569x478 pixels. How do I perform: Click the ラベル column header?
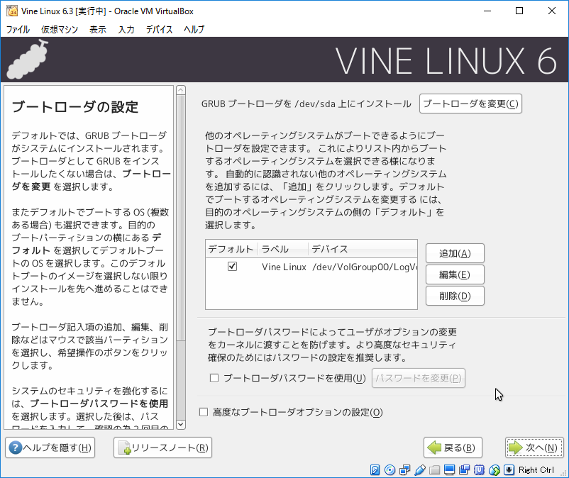[282, 249]
